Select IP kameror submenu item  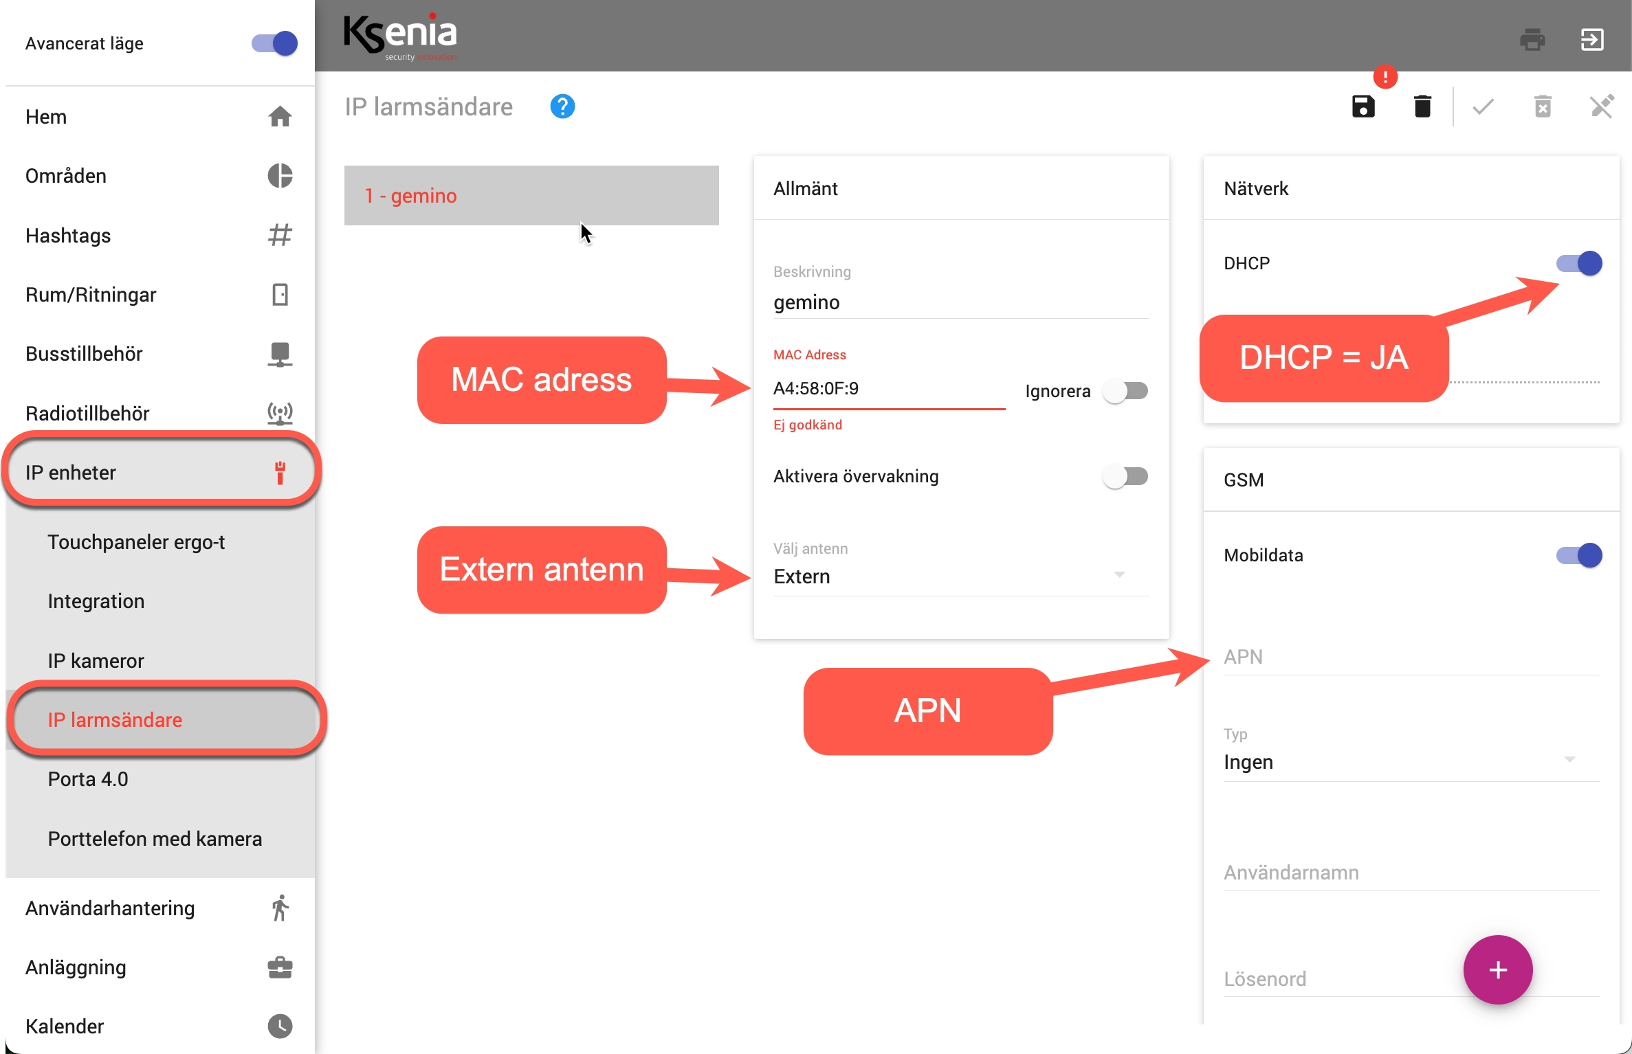(x=159, y=660)
